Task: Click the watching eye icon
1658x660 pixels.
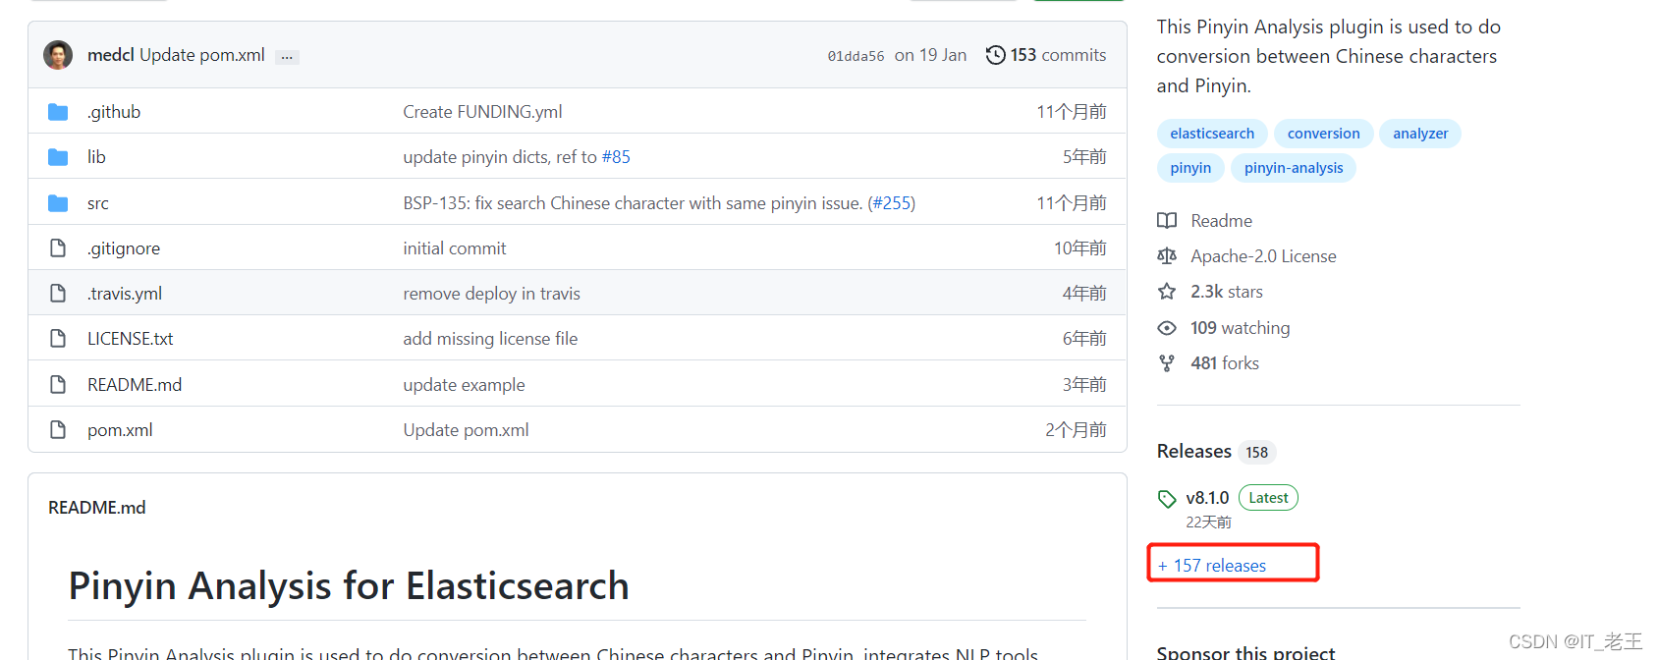Action: pyautogui.click(x=1167, y=328)
